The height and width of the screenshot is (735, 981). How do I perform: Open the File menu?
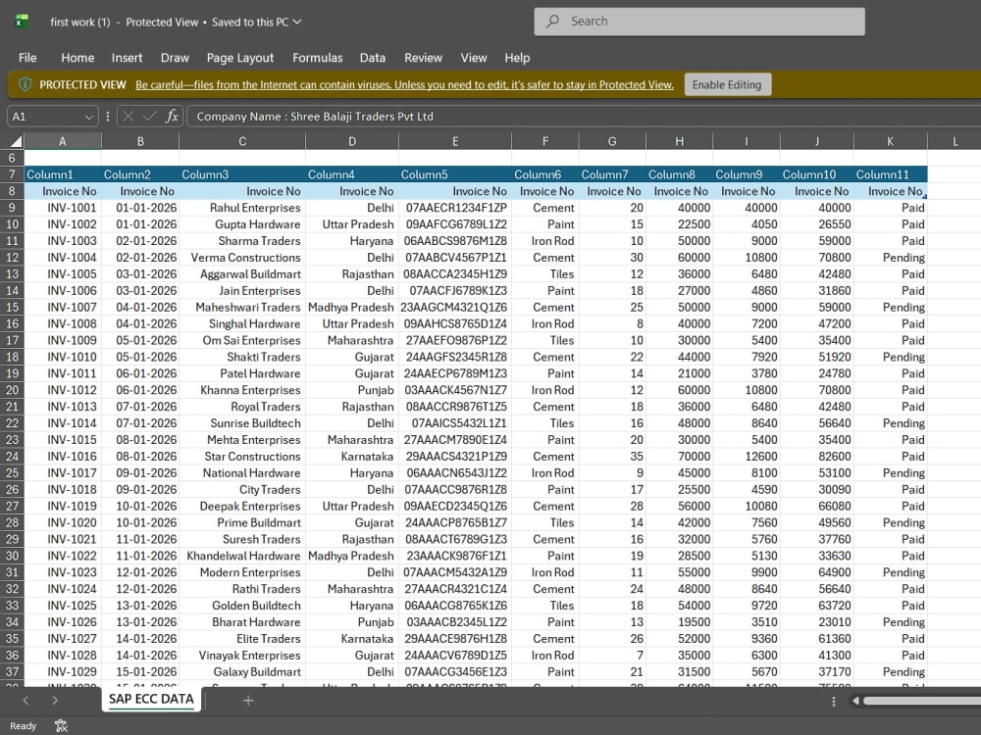pos(27,58)
